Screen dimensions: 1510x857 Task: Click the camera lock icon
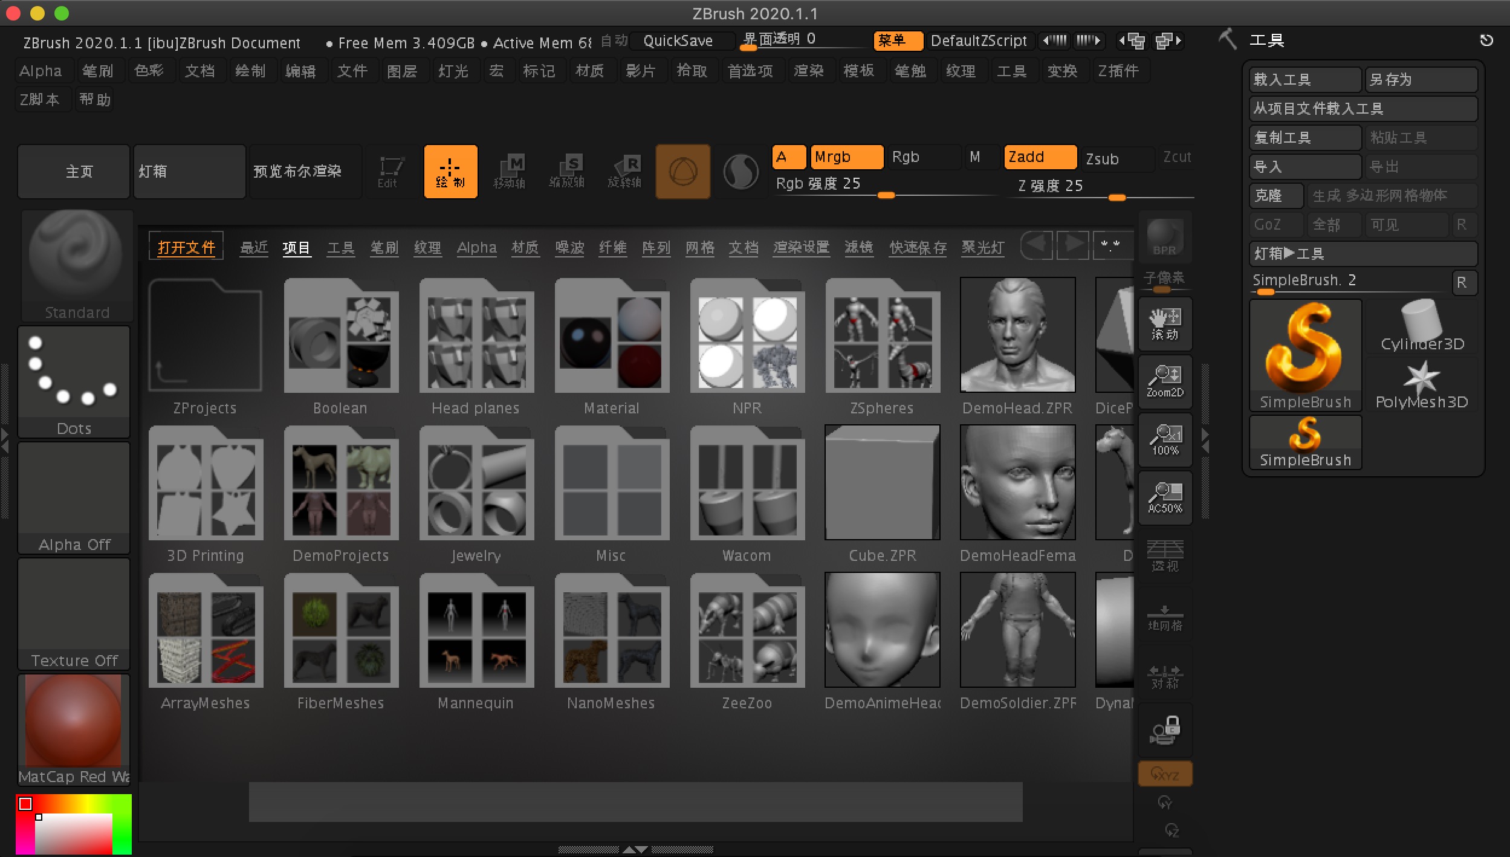1165,730
